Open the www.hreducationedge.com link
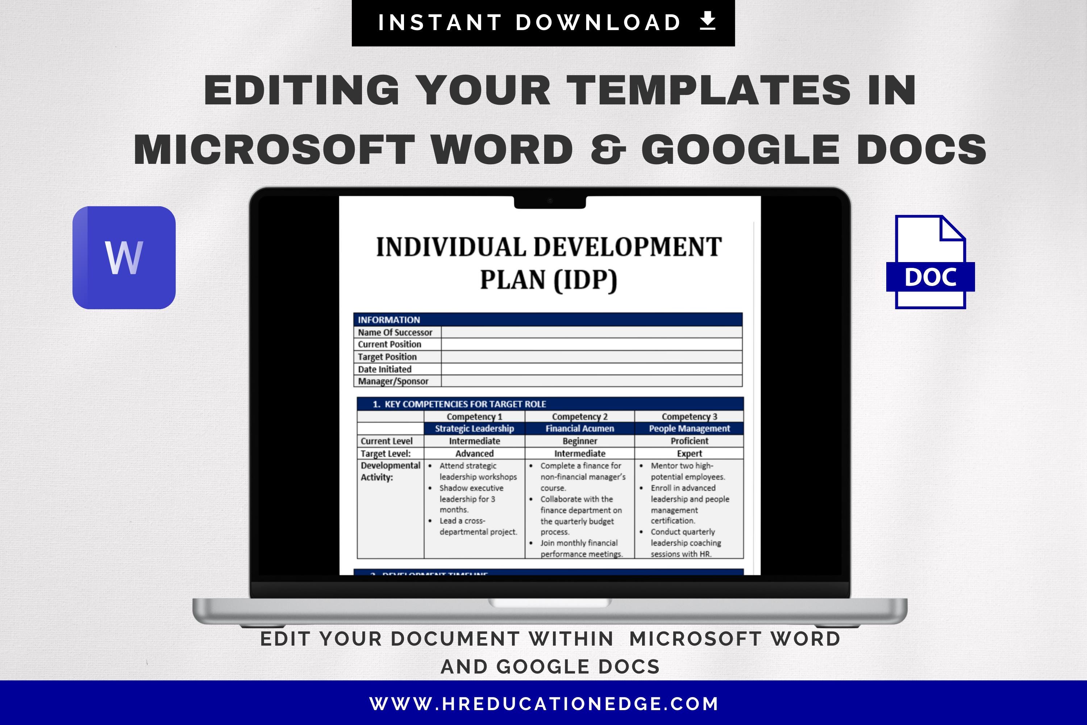 544,704
